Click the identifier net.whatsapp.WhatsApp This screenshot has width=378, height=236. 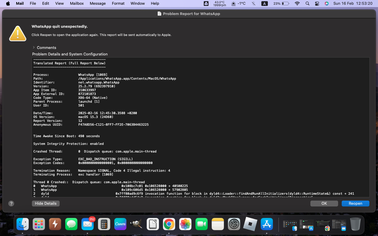pyautogui.click(x=99, y=83)
